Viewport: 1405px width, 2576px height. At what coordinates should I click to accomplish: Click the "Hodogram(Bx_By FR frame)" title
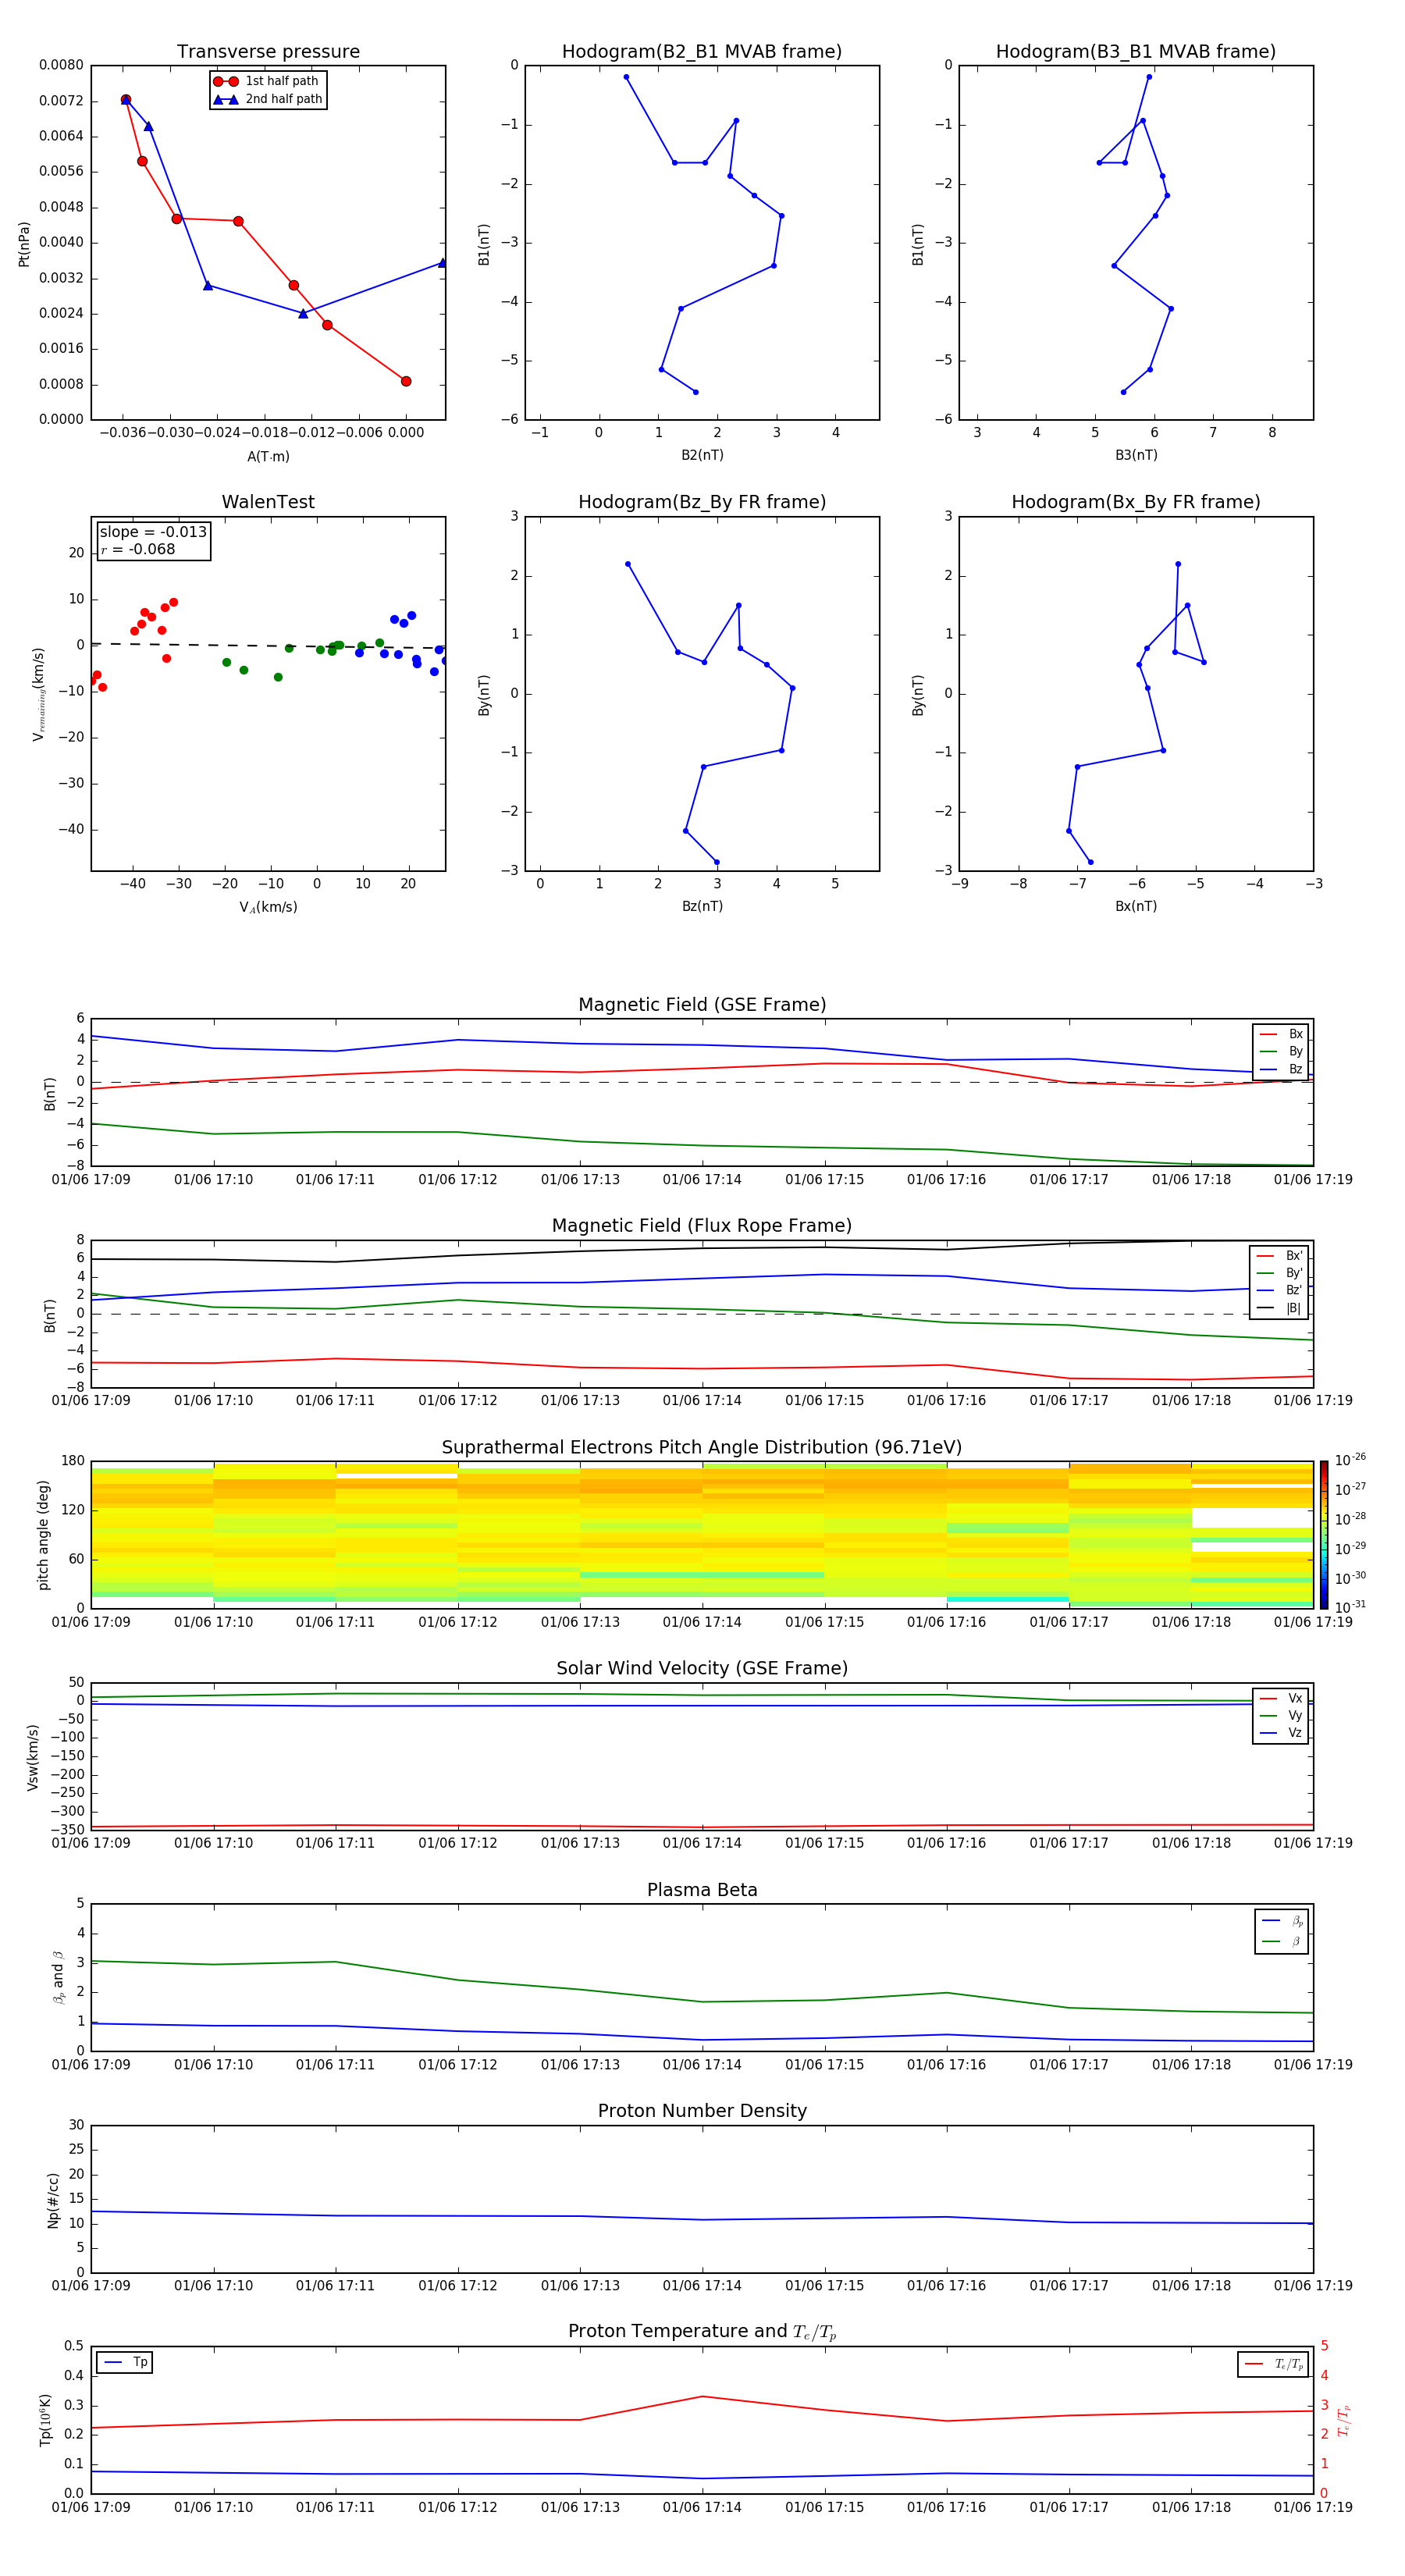[x=1136, y=502]
